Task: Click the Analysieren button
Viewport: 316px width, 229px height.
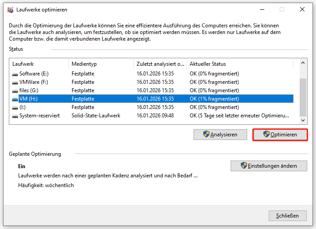Action: tap(220, 135)
